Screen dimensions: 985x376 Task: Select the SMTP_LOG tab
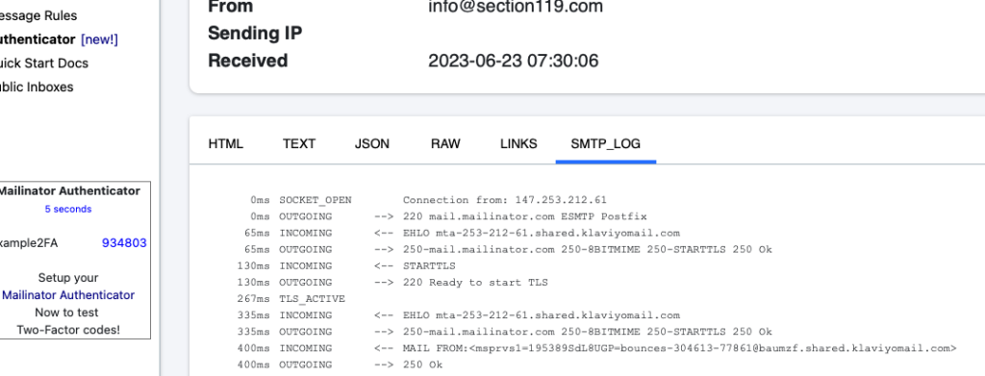pyautogui.click(x=606, y=143)
